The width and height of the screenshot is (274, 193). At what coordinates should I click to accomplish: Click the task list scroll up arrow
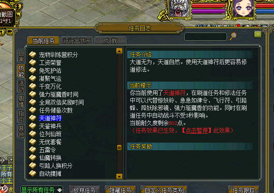click(x=119, y=51)
